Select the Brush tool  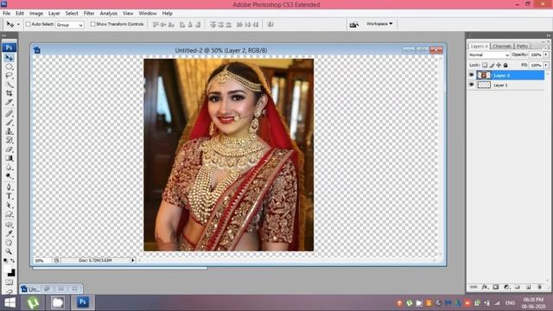point(10,123)
